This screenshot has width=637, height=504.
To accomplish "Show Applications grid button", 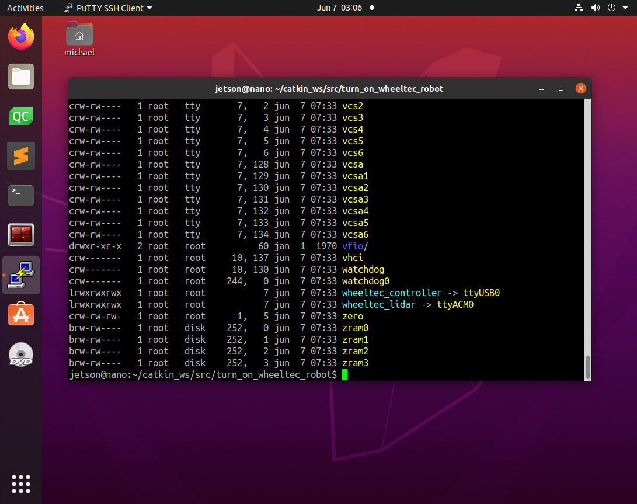I will [x=21, y=484].
